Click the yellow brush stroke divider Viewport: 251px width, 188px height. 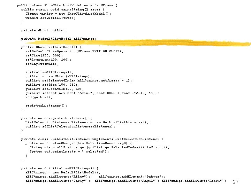[138, 43]
